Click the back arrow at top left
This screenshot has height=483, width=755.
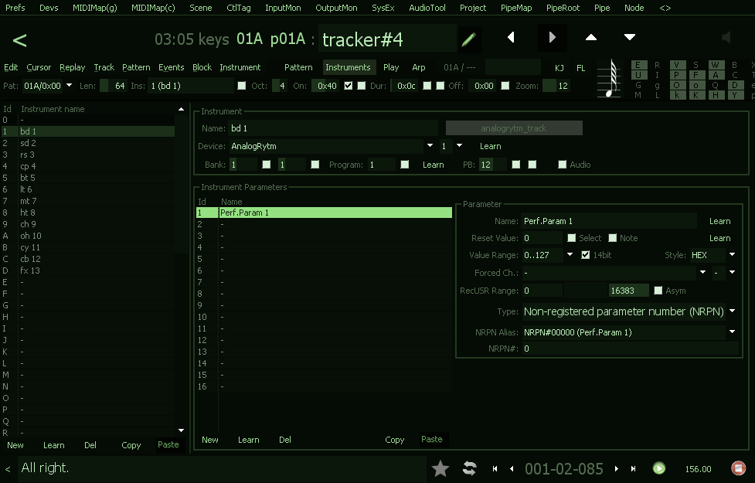click(20, 40)
